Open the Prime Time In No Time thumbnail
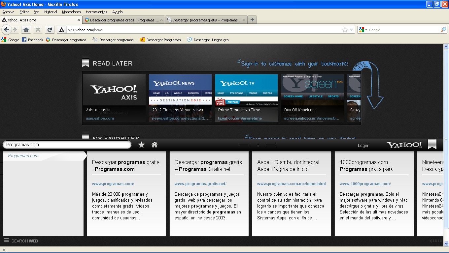The width and height of the screenshot is (449, 253). pos(246,98)
